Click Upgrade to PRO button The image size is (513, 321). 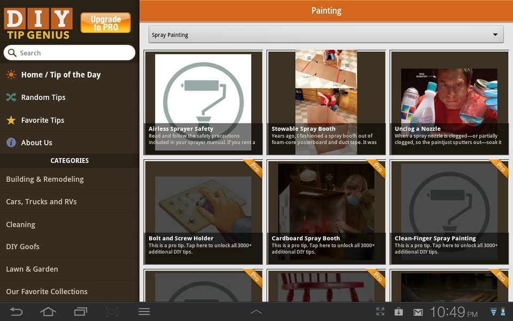(105, 22)
